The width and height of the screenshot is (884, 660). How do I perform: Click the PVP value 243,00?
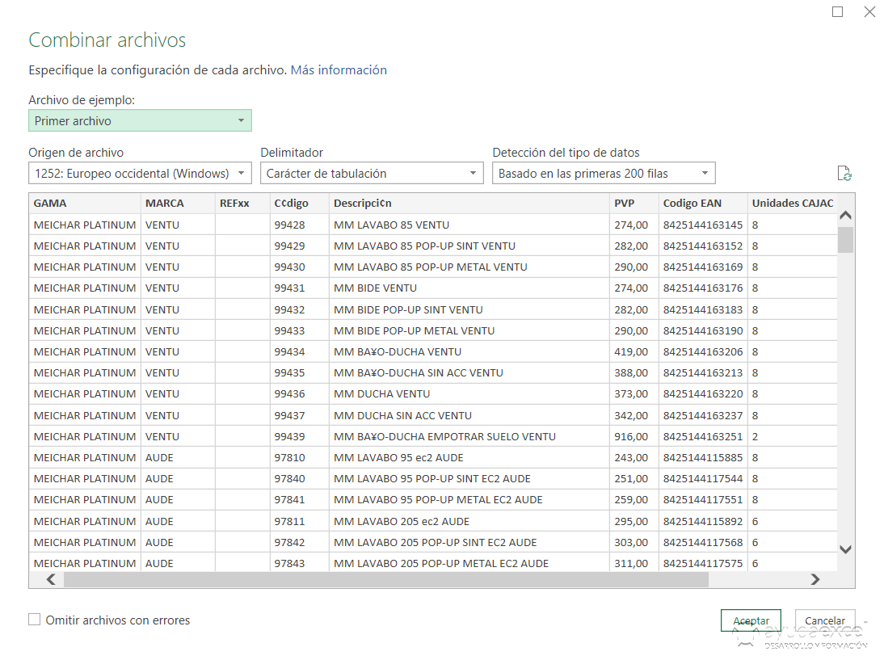pos(634,458)
